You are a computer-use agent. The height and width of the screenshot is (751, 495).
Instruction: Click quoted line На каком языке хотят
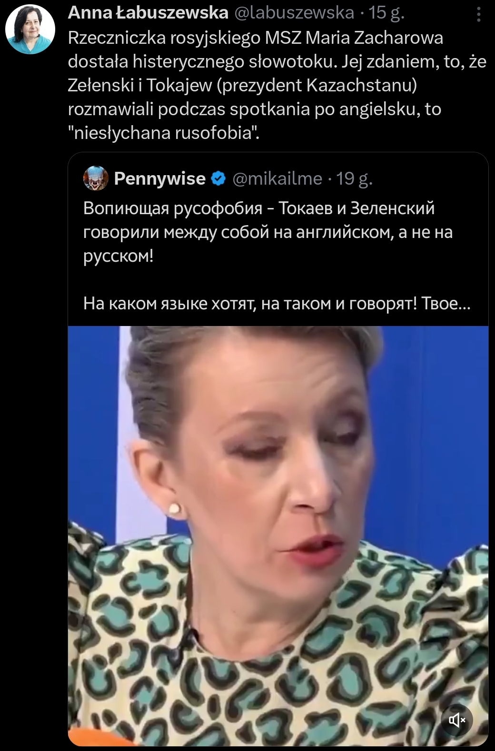tap(277, 303)
